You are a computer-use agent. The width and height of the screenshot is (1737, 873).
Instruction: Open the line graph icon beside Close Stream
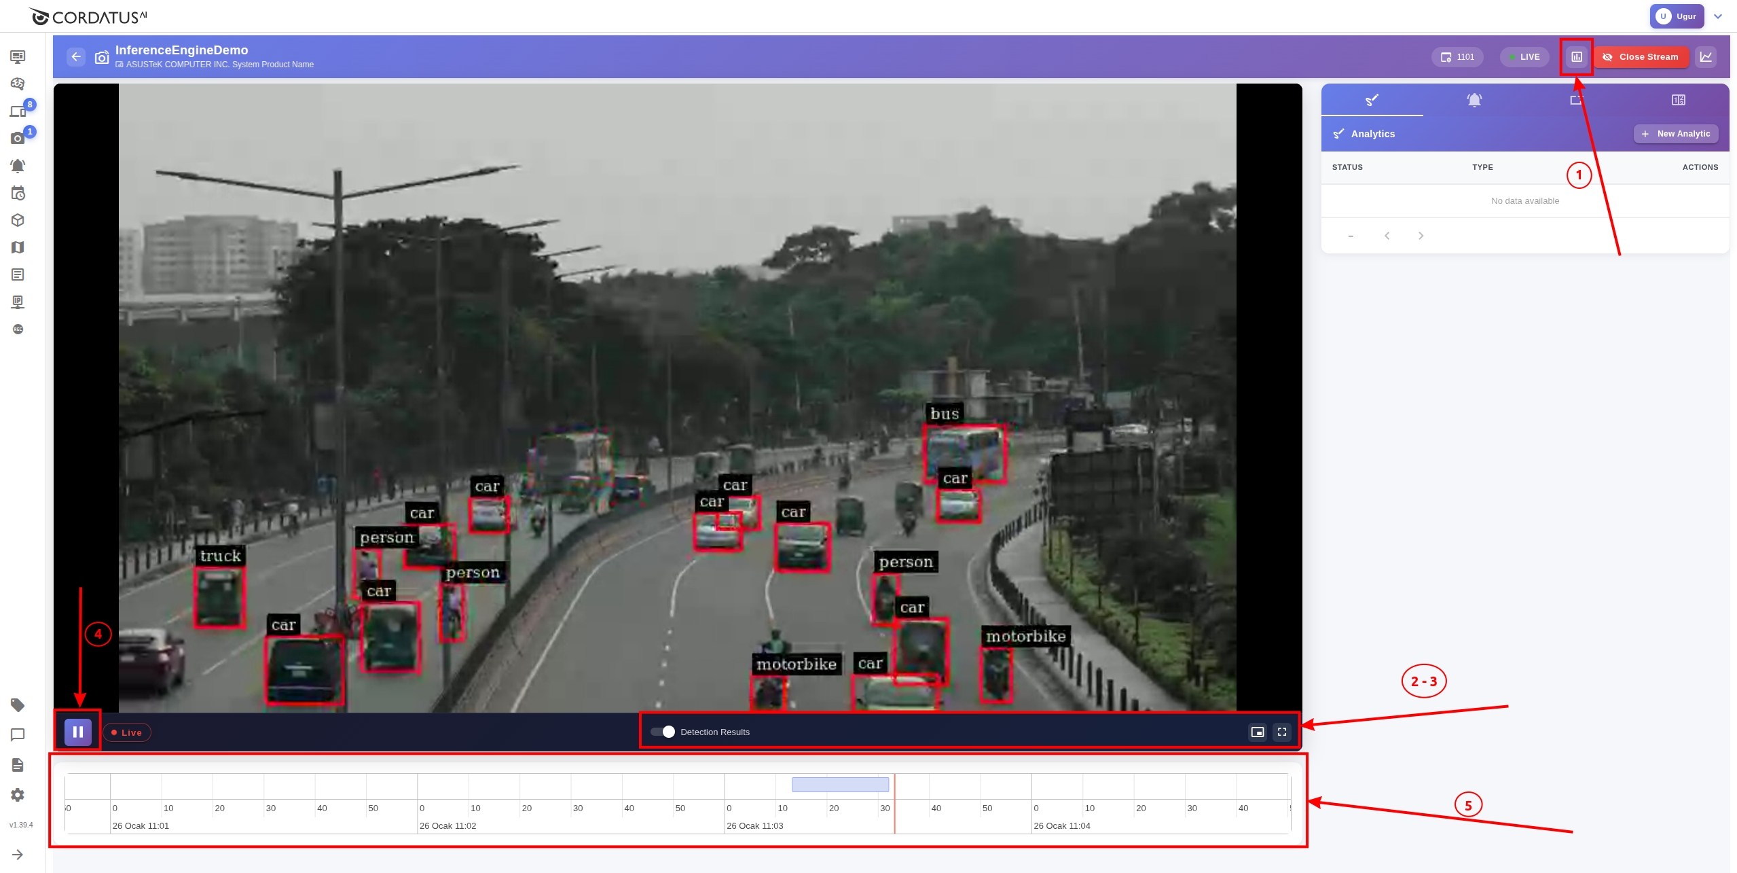1706,57
